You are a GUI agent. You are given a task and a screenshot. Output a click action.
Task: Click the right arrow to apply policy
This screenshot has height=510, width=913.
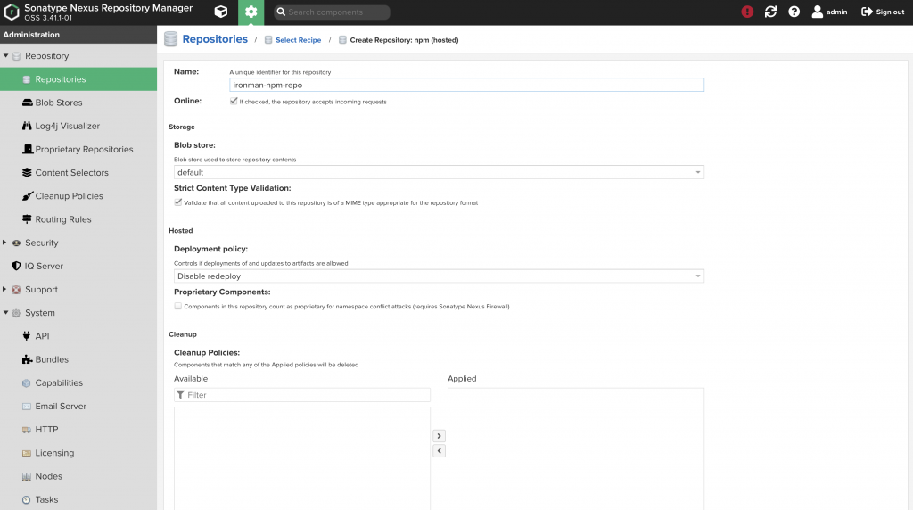pyautogui.click(x=439, y=436)
